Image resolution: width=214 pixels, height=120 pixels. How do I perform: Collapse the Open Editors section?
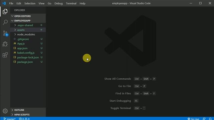[12, 16]
